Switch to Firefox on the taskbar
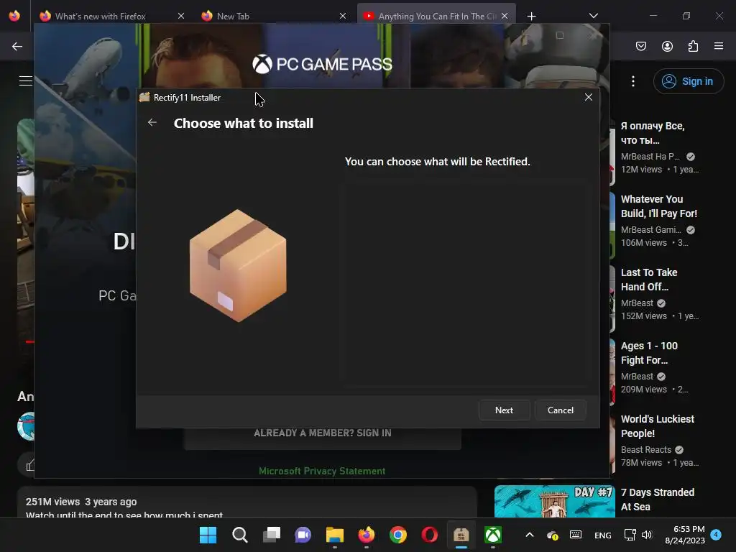 366,535
